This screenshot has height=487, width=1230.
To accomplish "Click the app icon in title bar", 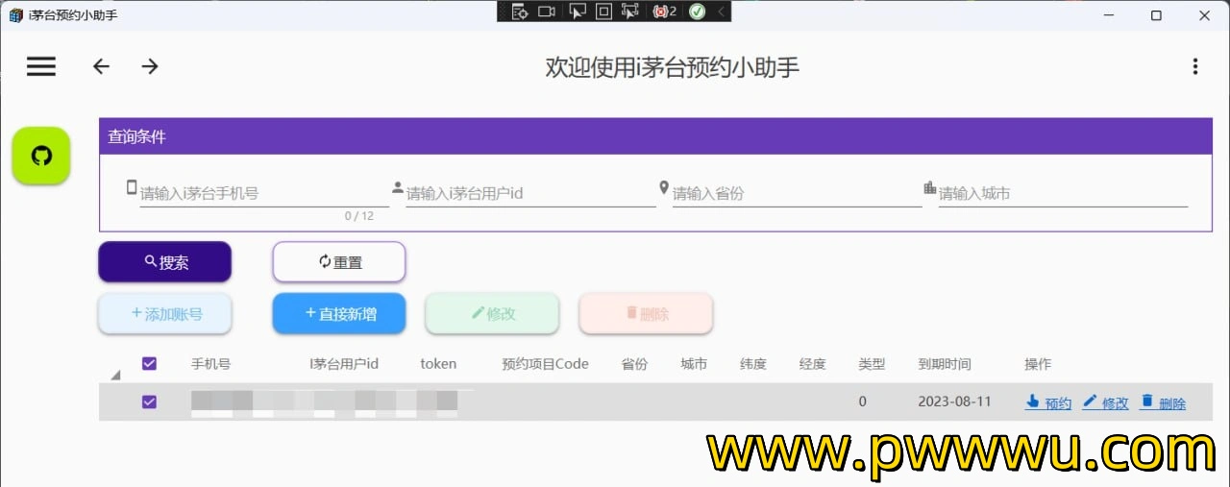I will pos(15,15).
